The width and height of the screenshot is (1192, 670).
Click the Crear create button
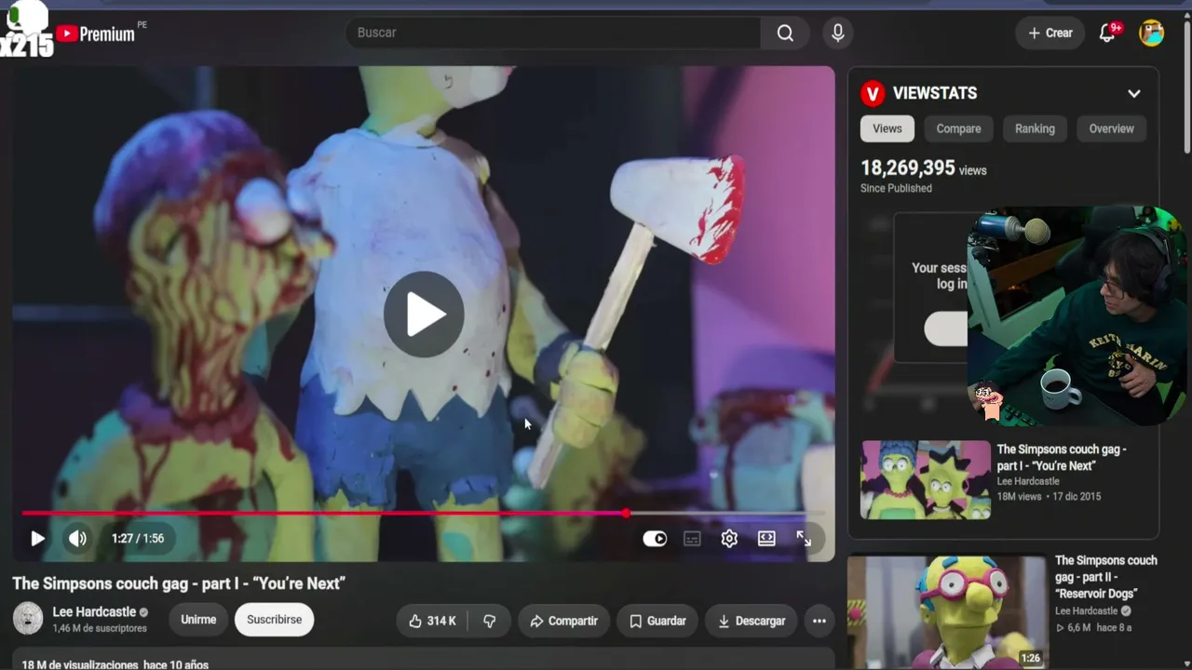tap(1050, 33)
